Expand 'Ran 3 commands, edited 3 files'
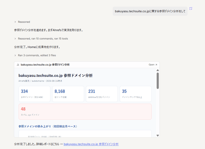This screenshot has width=205, height=149. tap(35, 55)
